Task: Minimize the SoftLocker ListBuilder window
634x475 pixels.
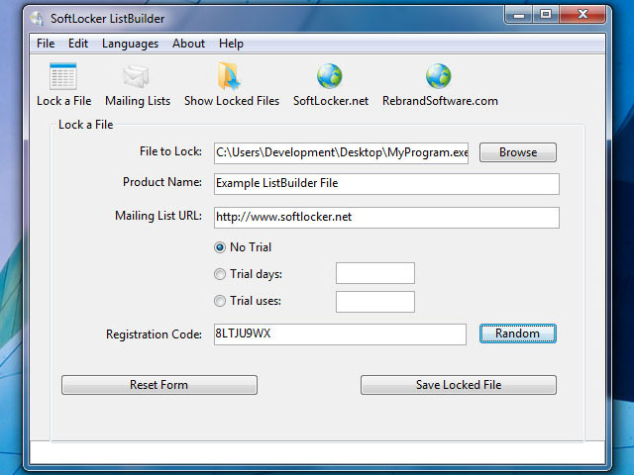Action: (x=519, y=15)
